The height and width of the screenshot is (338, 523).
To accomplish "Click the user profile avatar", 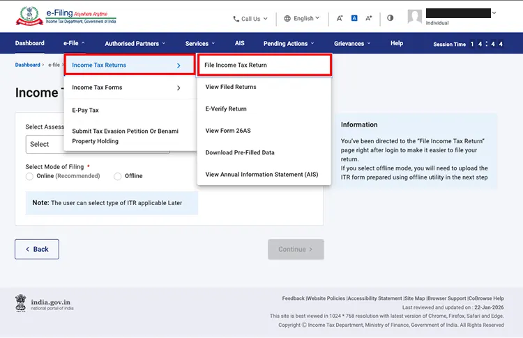I will click(x=415, y=16).
